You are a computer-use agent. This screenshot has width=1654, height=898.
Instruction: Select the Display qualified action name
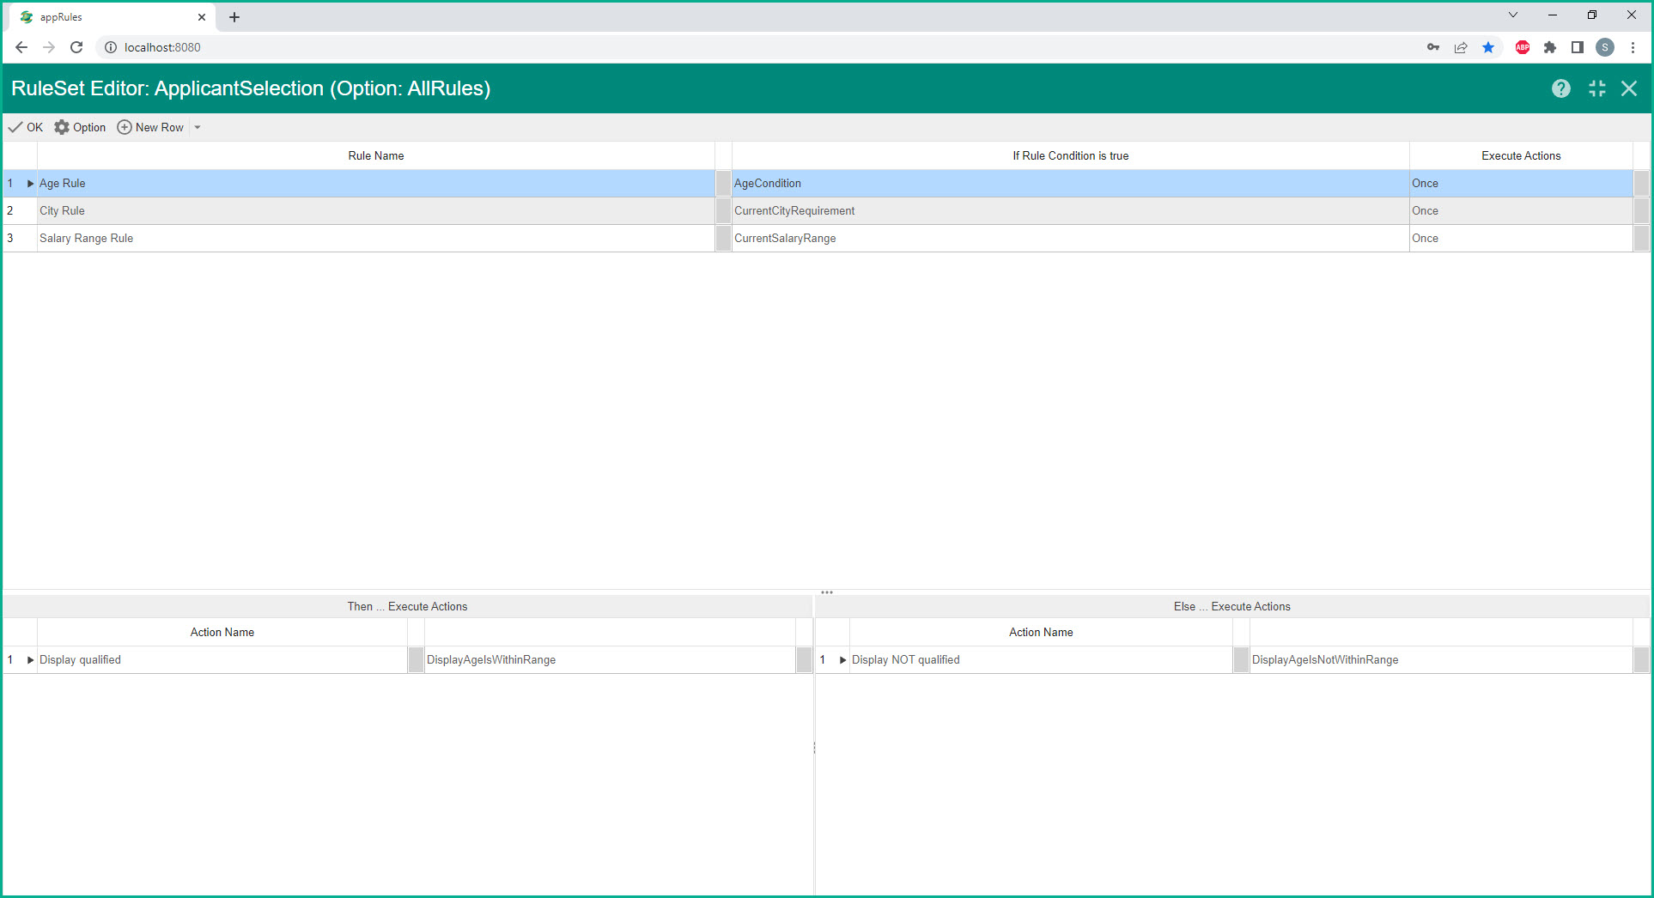(x=222, y=660)
